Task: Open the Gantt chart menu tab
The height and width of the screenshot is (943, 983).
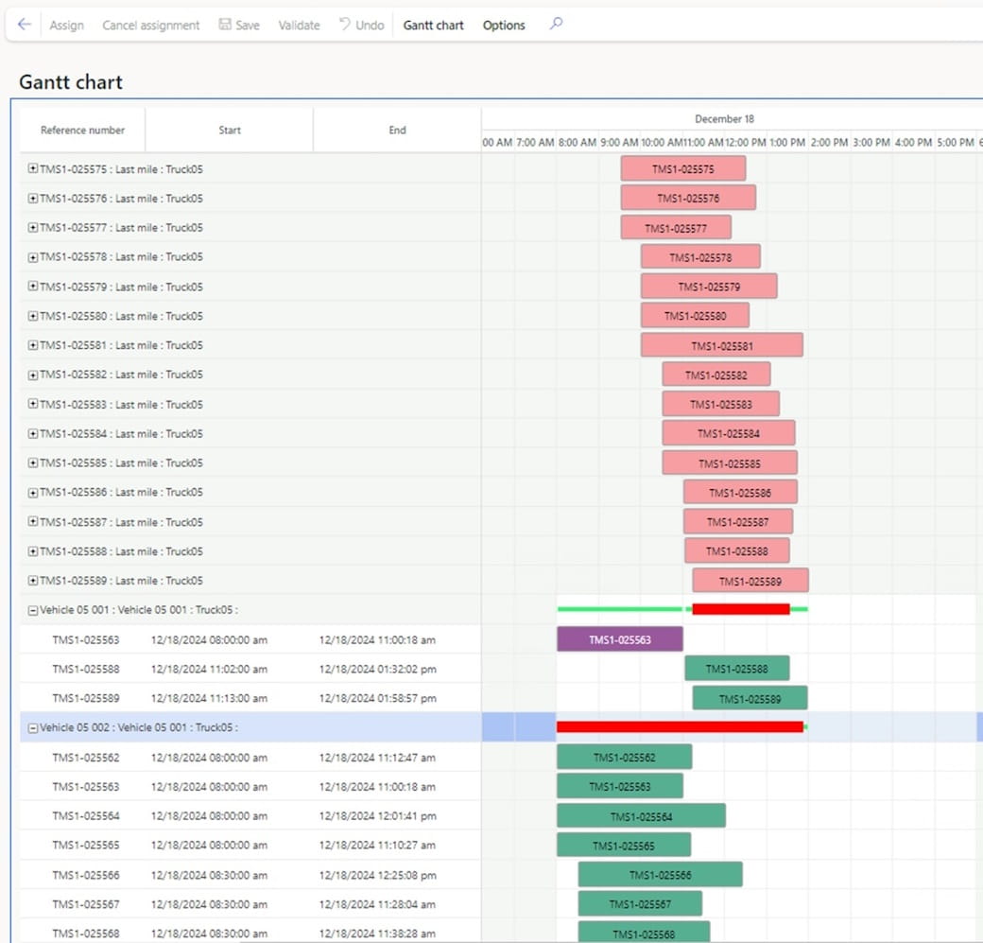Action: [x=433, y=26]
